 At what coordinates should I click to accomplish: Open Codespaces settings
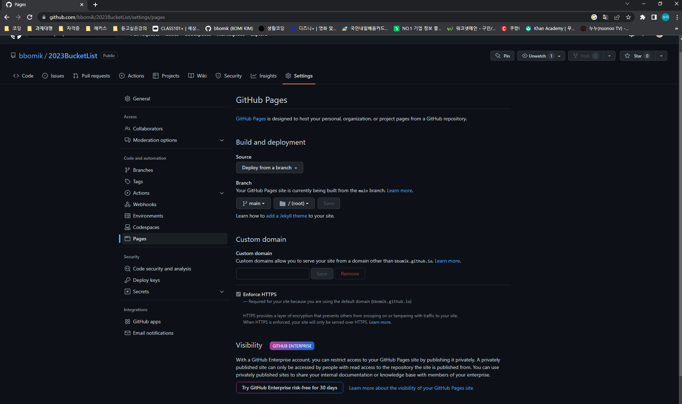[175, 227]
